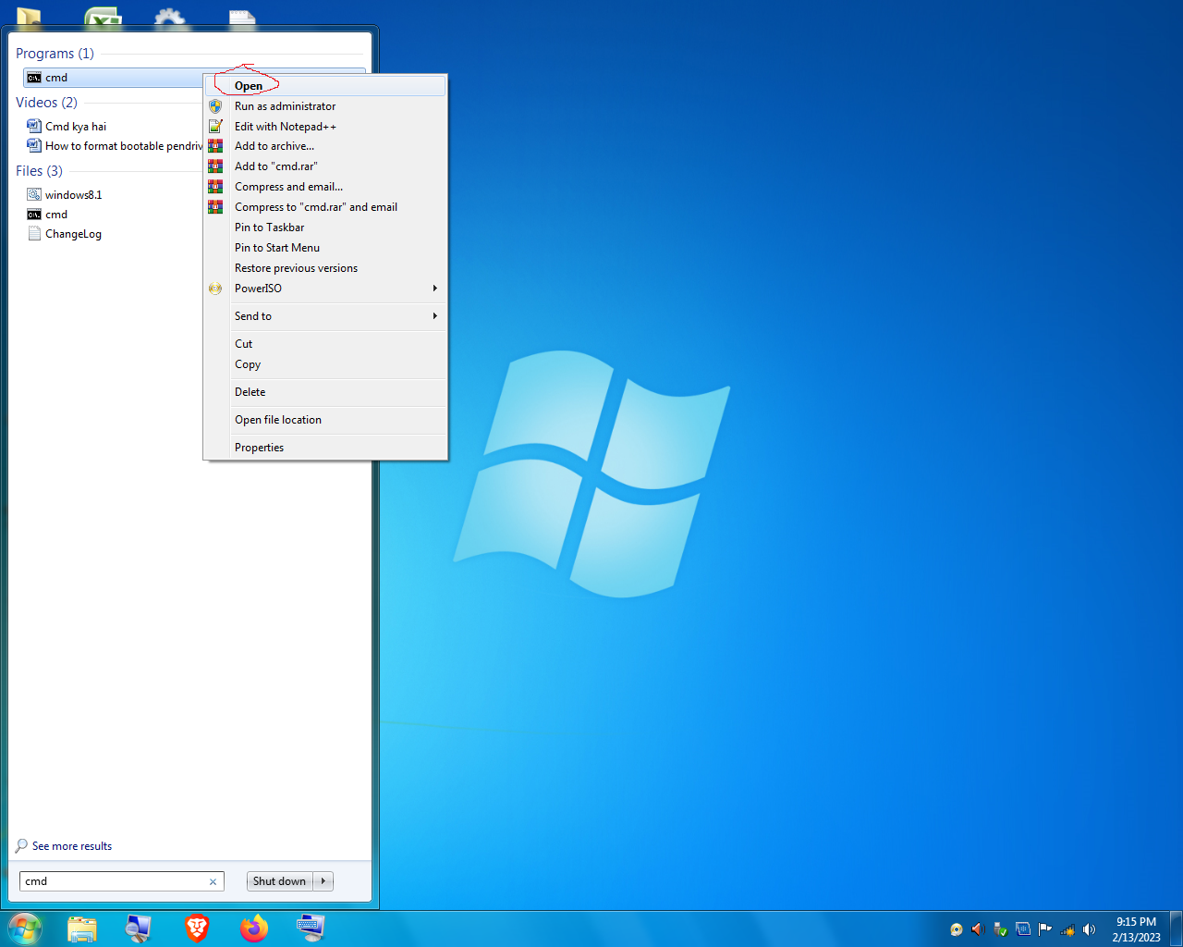
Task: Click the red speaker audio manager tray icon
Action: (x=978, y=929)
